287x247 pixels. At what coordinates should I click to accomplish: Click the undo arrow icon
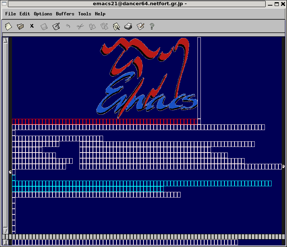click(x=68, y=26)
